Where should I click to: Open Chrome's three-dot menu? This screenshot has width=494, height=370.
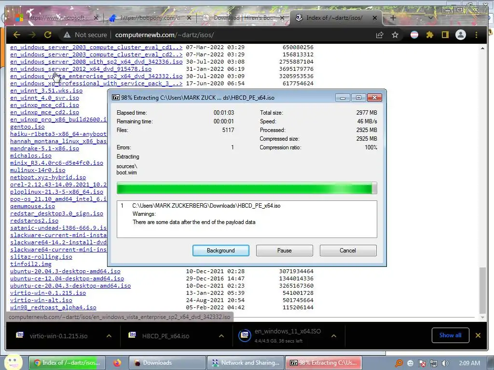click(476, 35)
